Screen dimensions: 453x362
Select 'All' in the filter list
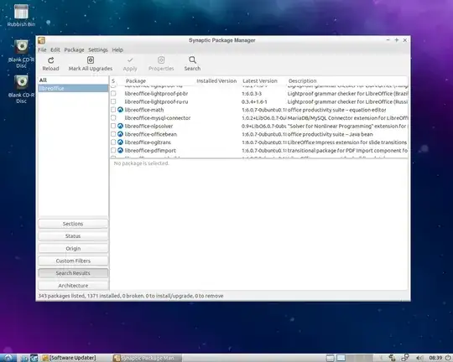(x=43, y=80)
